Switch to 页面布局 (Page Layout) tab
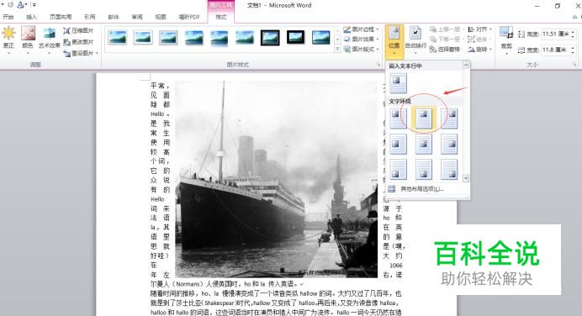Image resolution: width=582 pixels, height=316 pixels. pyautogui.click(x=61, y=17)
